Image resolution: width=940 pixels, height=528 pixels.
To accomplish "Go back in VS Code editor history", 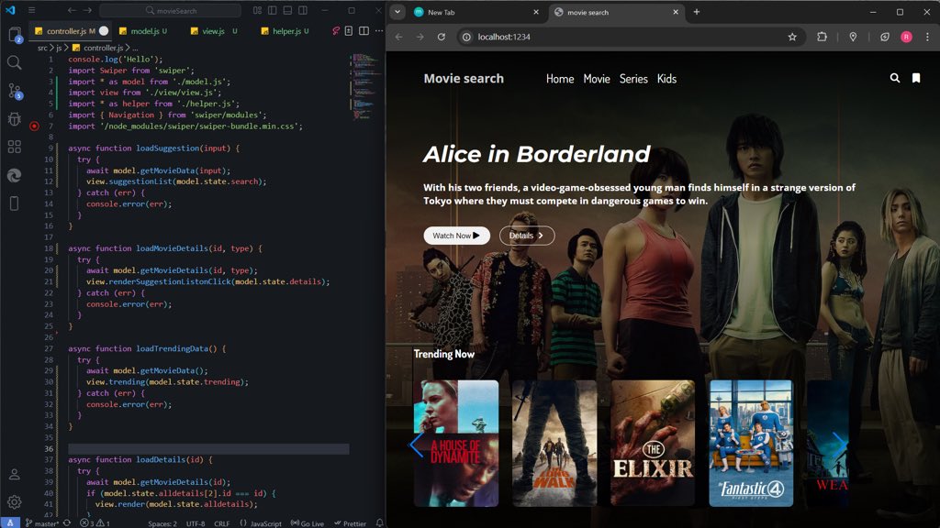I will point(72,10).
